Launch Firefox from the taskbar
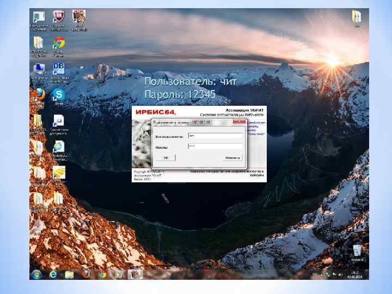392x294 pixels. [86, 274]
